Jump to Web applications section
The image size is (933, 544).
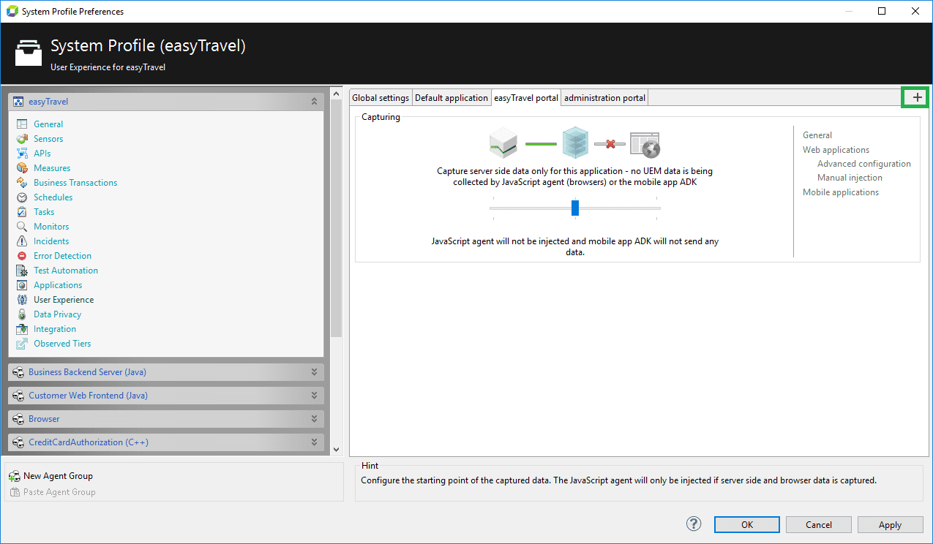pos(836,150)
